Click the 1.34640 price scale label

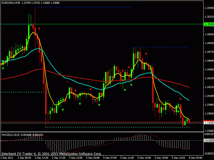click(x=209, y=61)
